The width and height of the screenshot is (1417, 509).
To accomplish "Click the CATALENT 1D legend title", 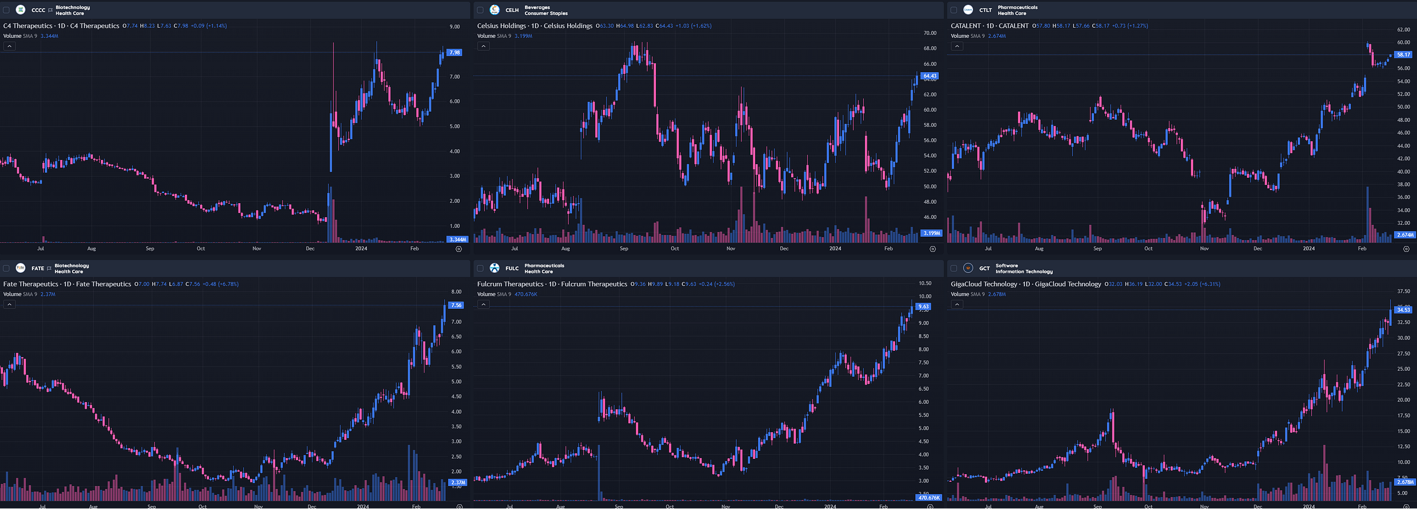I will point(990,26).
